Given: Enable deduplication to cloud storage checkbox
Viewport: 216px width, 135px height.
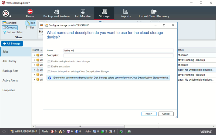Looking at the screenshot, I should click(49, 62).
